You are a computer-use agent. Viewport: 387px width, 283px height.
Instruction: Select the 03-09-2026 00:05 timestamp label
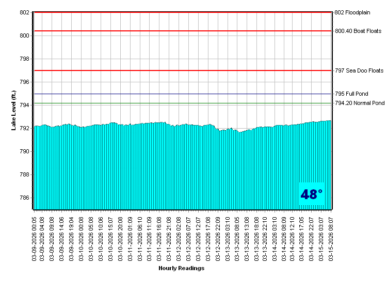click(x=35, y=237)
